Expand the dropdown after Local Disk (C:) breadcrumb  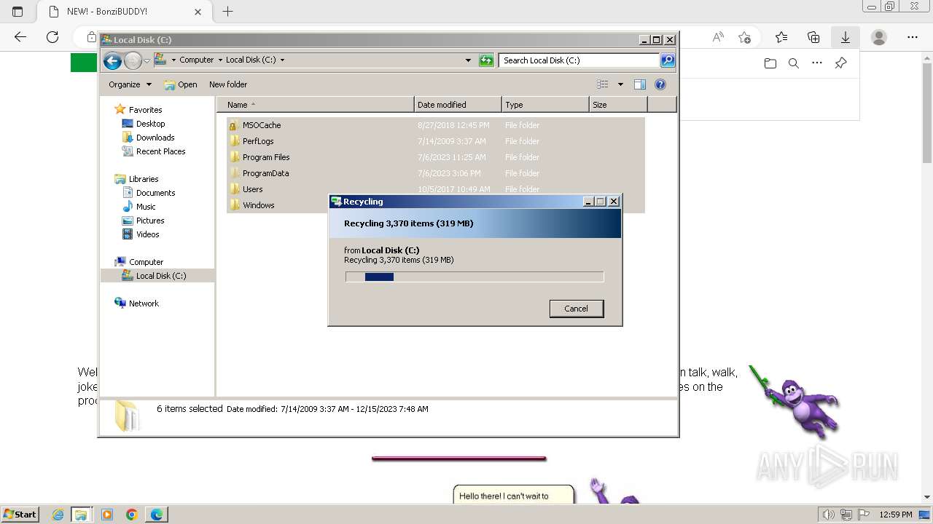pyautogui.click(x=282, y=60)
